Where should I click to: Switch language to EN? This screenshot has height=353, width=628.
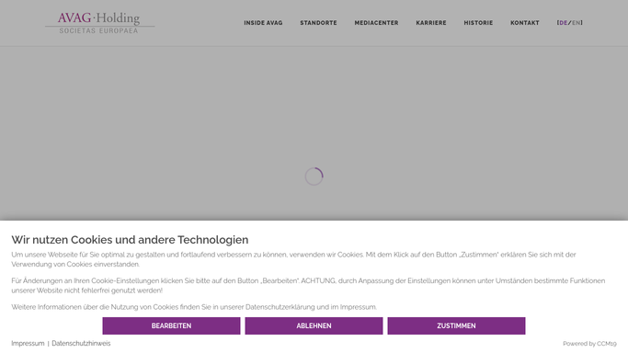click(576, 23)
